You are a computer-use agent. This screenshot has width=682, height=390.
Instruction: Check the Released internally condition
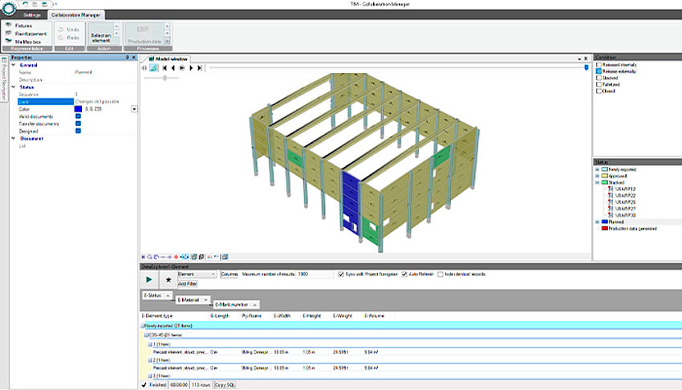(599, 64)
